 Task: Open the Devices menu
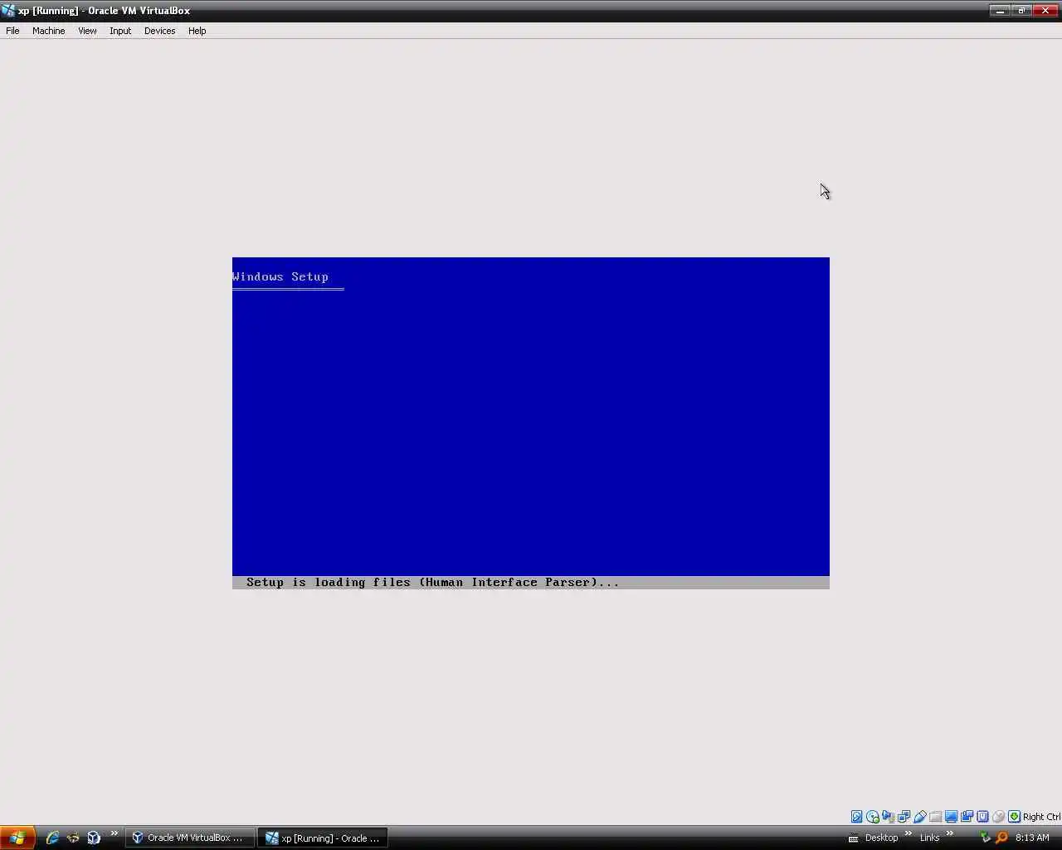pos(159,31)
